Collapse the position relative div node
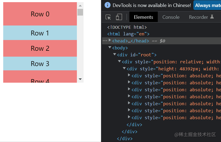 click(119, 61)
